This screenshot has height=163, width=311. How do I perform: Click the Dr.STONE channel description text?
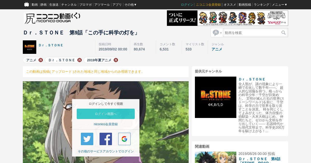[x=261, y=107]
